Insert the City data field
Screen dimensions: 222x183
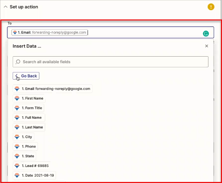(x=24, y=137)
